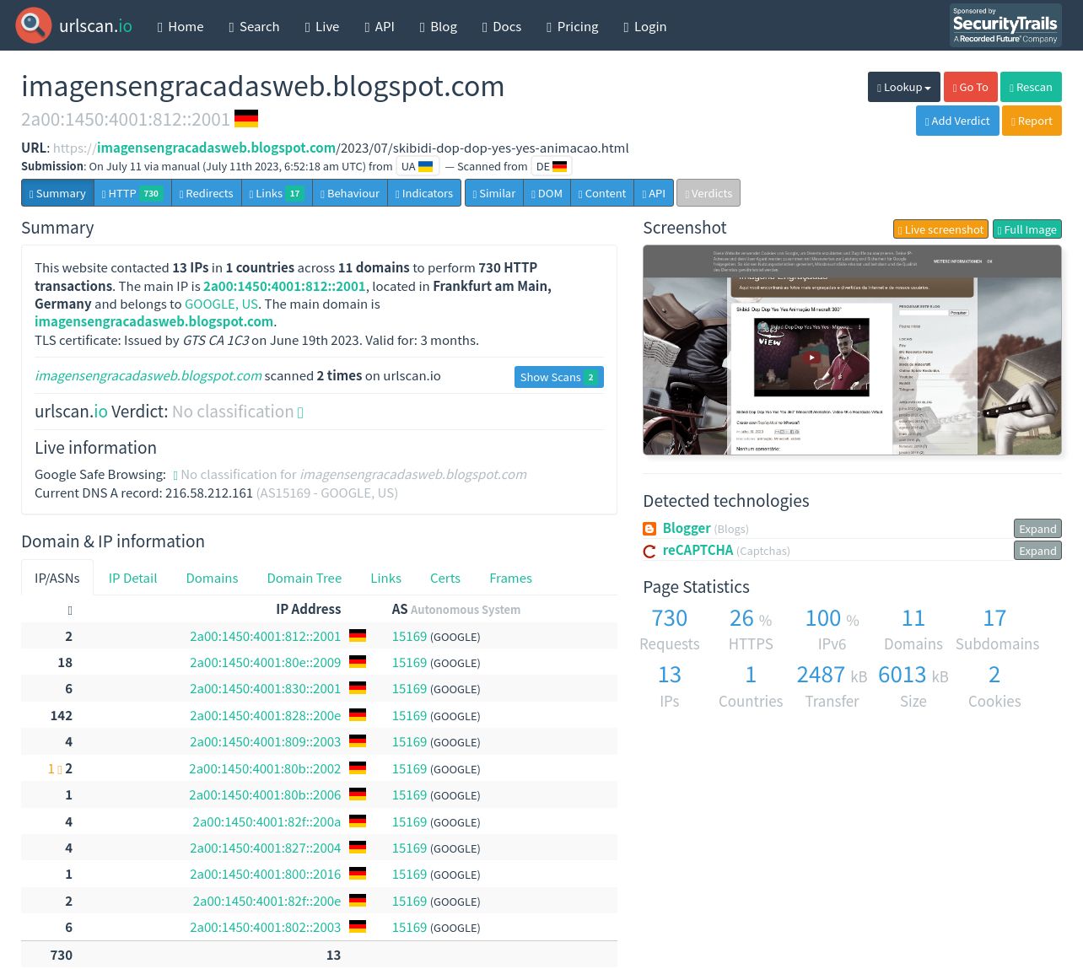Click the German flag next to main IP
This screenshot has width=1083, height=969.
point(246,119)
